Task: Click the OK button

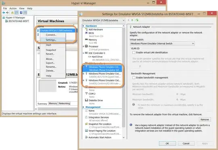Action: tap(168, 144)
